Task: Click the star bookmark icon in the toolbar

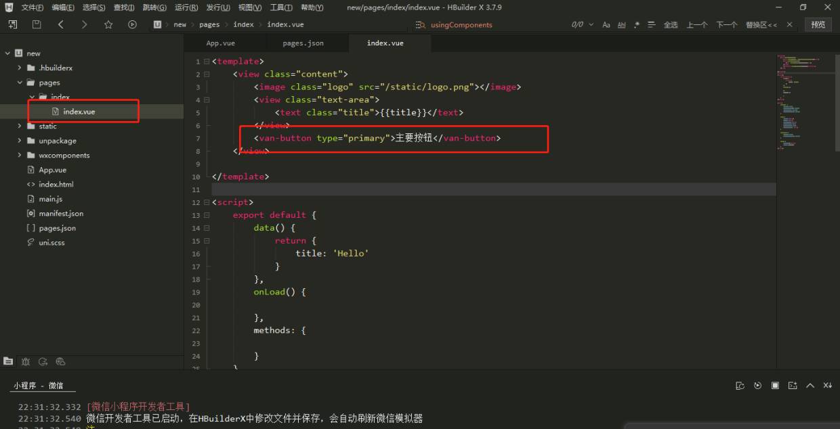Action: (x=108, y=24)
